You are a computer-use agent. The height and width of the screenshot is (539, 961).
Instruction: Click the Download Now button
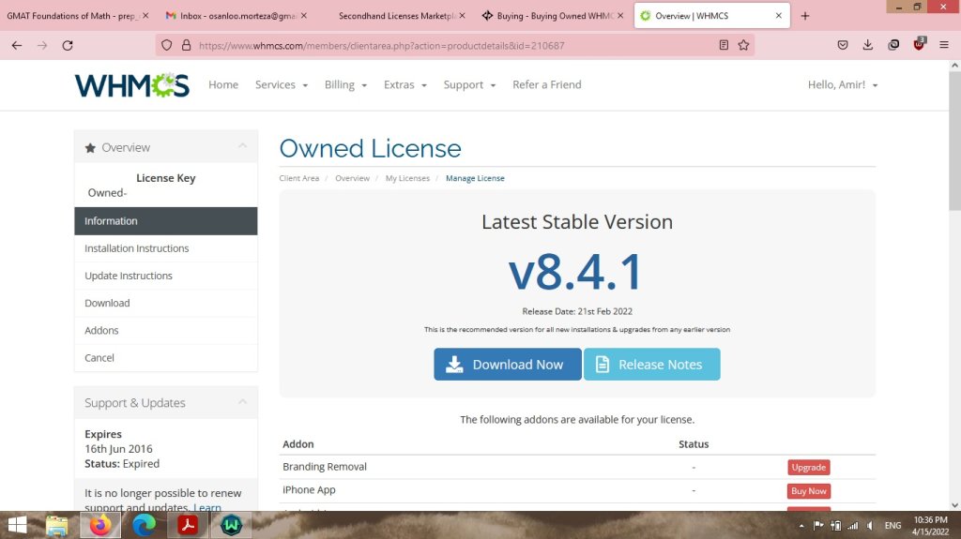pos(508,365)
